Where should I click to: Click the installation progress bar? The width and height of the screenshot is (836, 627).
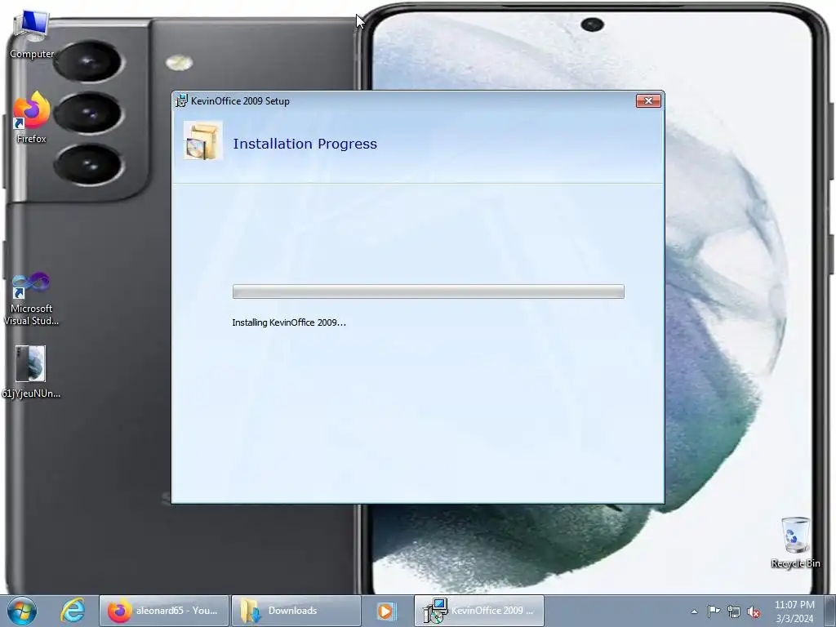(428, 291)
